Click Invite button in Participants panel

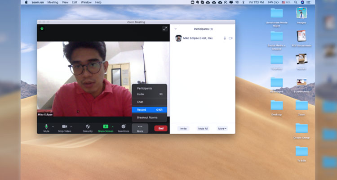point(183,129)
